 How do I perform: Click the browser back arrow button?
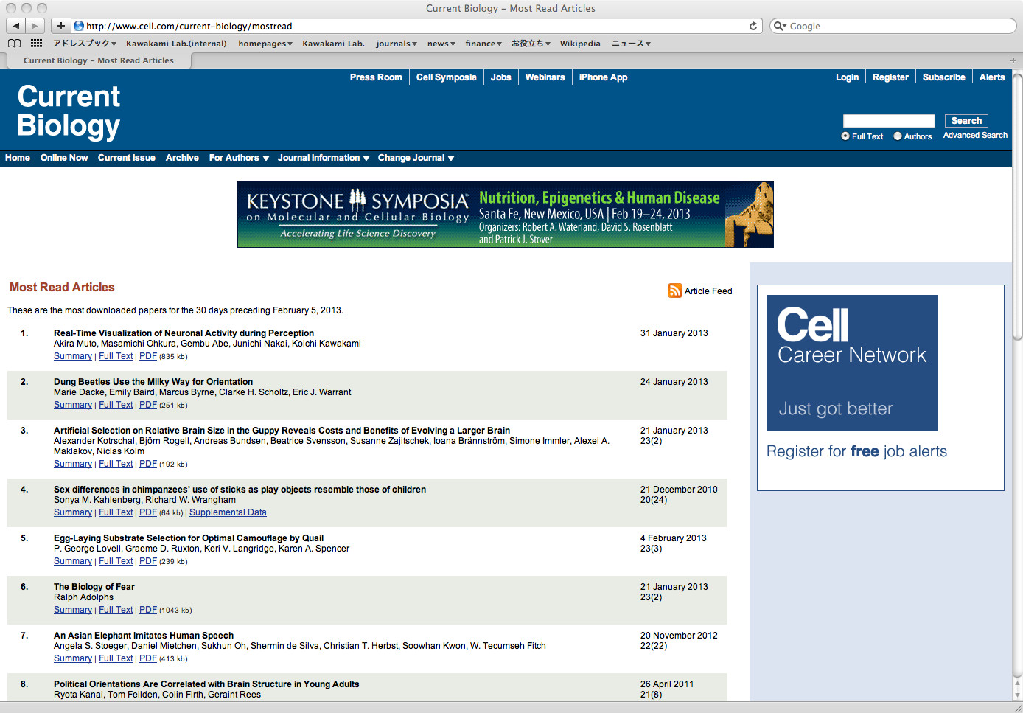point(16,26)
